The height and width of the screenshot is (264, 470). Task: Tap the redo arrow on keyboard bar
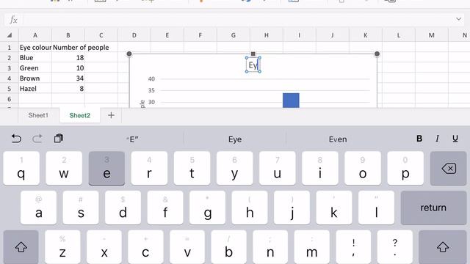(37, 139)
